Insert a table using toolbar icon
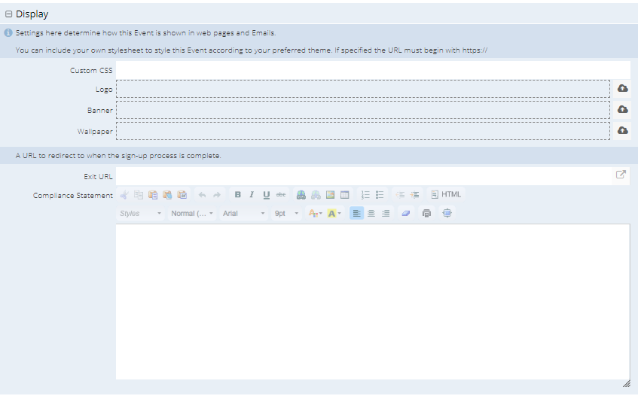 click(x=344, y=194)
